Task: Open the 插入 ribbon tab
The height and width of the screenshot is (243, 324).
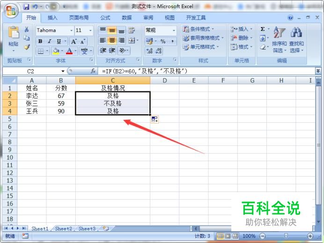Action: click(x=52, y=18)
